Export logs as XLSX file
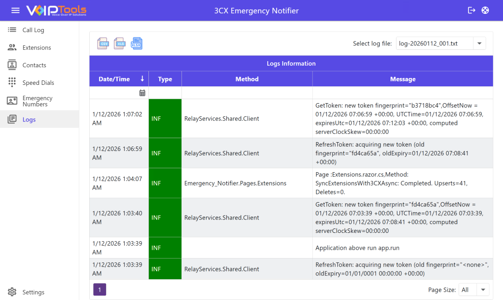The width and height of the screenshot is (503, 300). coord(136,43)
